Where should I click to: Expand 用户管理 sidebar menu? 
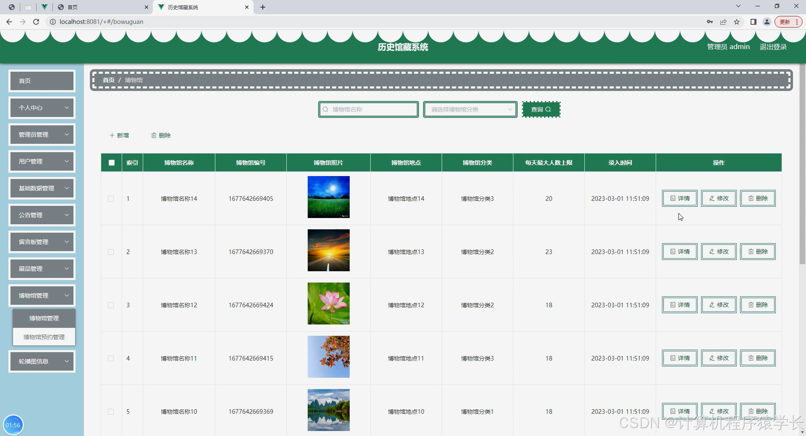point(42,161)
